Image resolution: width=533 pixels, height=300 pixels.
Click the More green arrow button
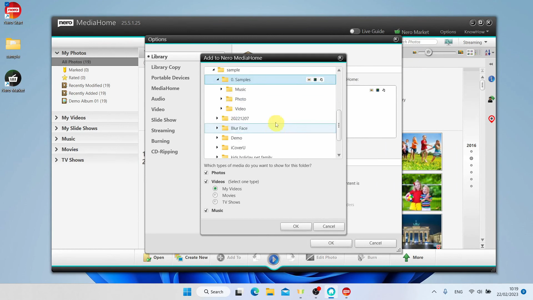[413, 257]
